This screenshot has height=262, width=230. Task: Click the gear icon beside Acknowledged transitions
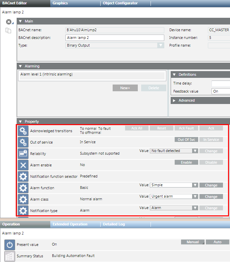(23, 131)
